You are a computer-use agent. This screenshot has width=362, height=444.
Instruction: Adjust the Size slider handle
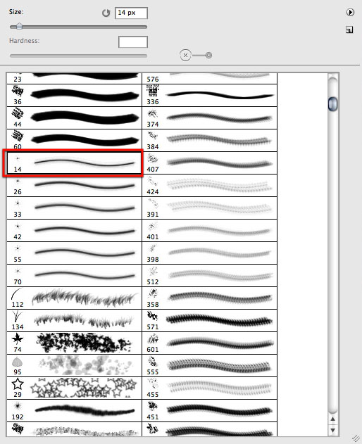coord(19,26)
